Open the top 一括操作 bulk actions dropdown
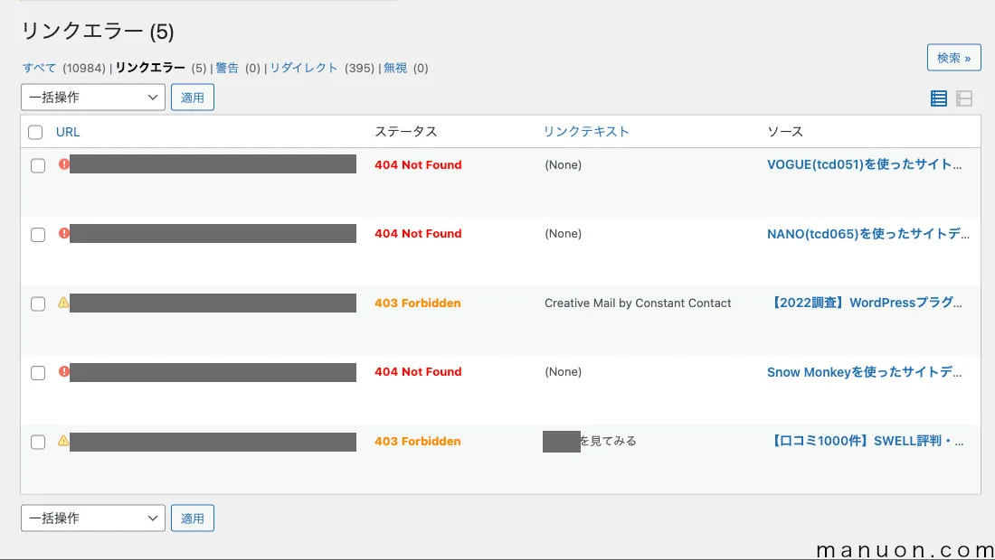Screen dimensions: 995x560 pyautogui.click(x=92, y=97)
